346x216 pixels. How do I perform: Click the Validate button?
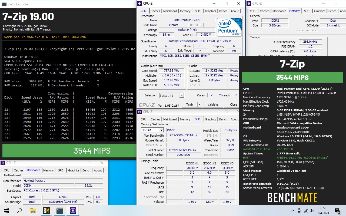pos(213,104)
